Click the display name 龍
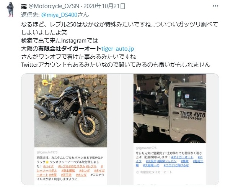The image size is (225, 188). tap(24, 6)
